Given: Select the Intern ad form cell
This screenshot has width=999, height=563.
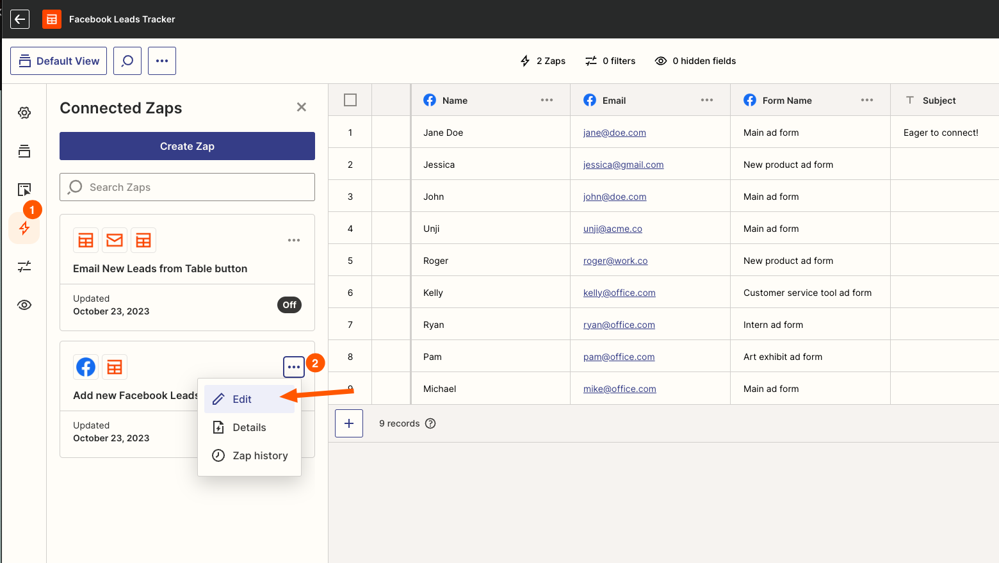Looking at the screenshot, I should [x=810, y=325].
